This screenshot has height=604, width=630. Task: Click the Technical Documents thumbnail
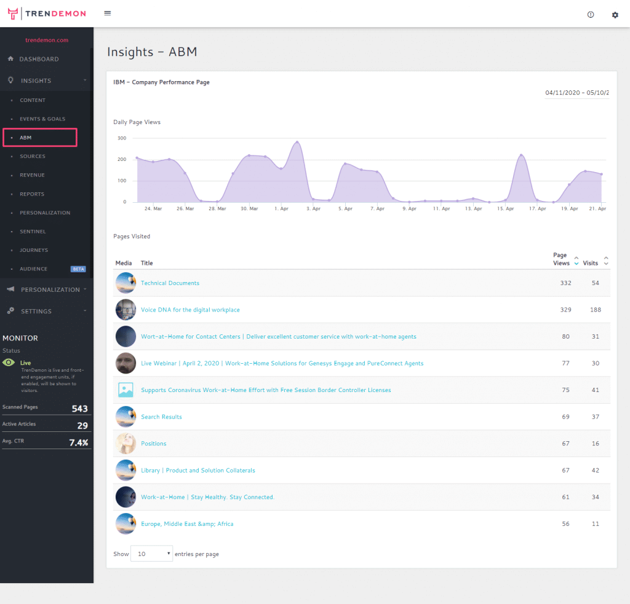coord(126,283)
